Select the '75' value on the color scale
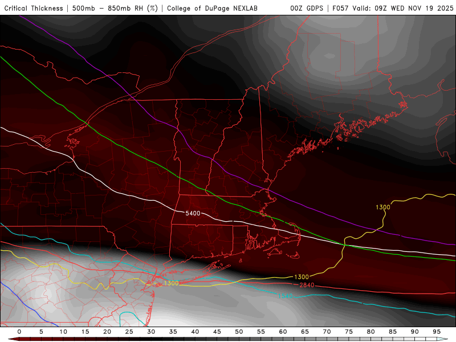 point(349,332)
